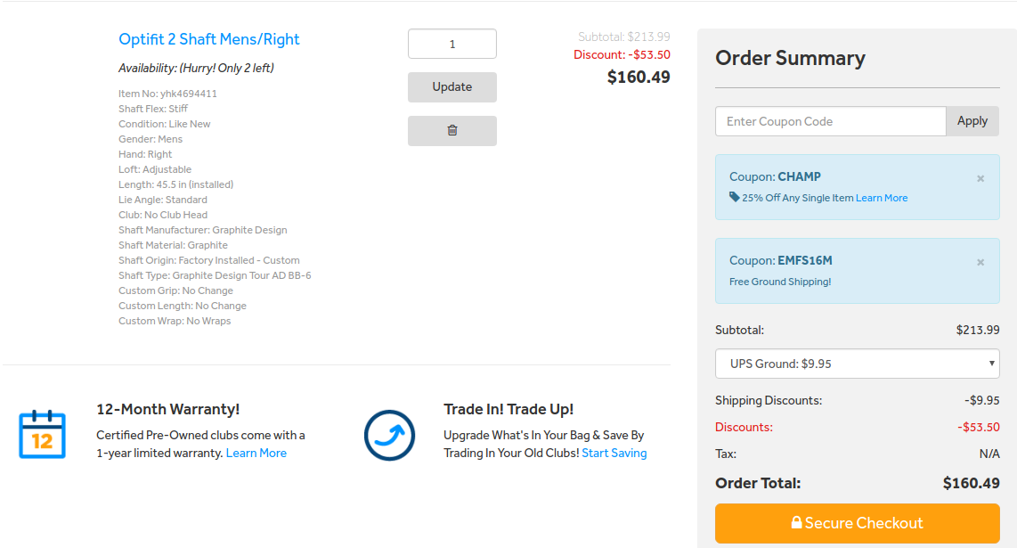Image resolution: width=1017 pixels, height=548 pixels.
Task: Click the Trade In arrow circle icon
Action: point(389,435)
